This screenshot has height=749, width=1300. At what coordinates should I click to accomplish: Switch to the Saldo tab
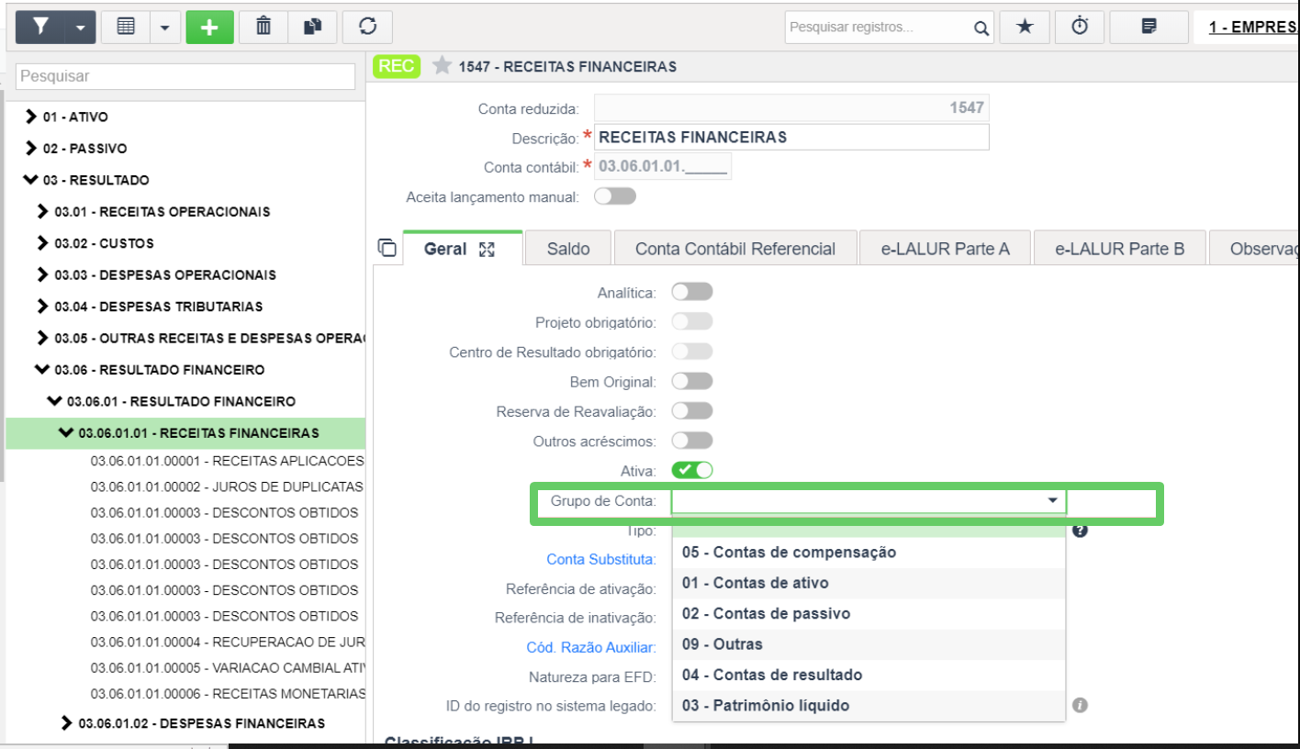point(568,249)
